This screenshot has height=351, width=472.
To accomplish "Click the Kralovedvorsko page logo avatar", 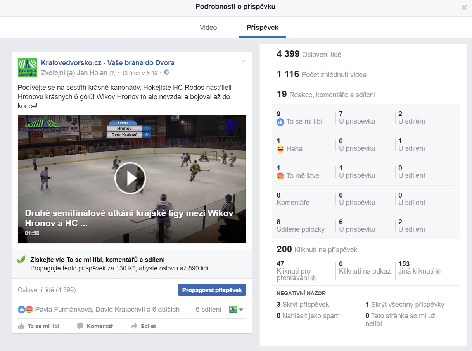I will coord(28,67).
